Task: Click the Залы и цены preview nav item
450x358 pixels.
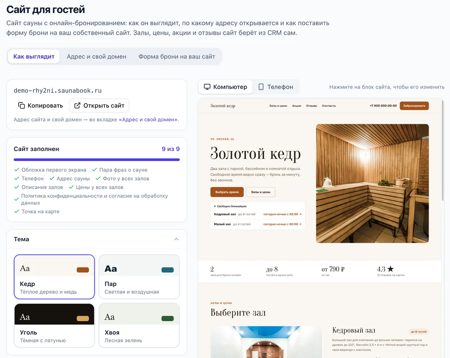Action: point(278,106)
